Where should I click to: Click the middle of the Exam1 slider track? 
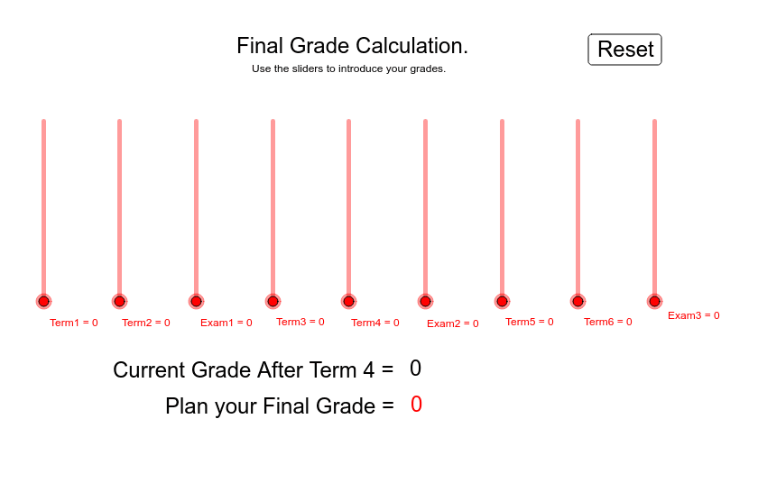click(196, 211)
